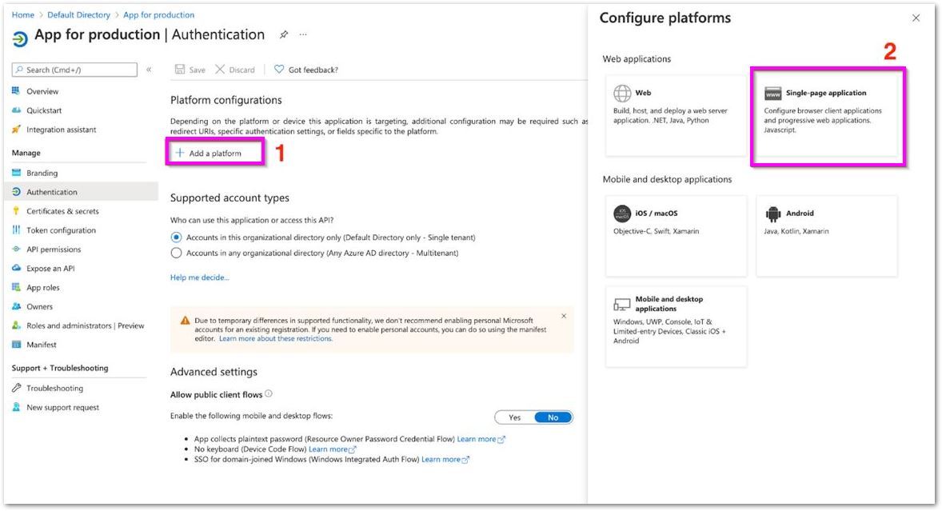This screenshot has width=942, height=511.
Task: Click App for production breadcrumb
Action: (x=158, y=15)
